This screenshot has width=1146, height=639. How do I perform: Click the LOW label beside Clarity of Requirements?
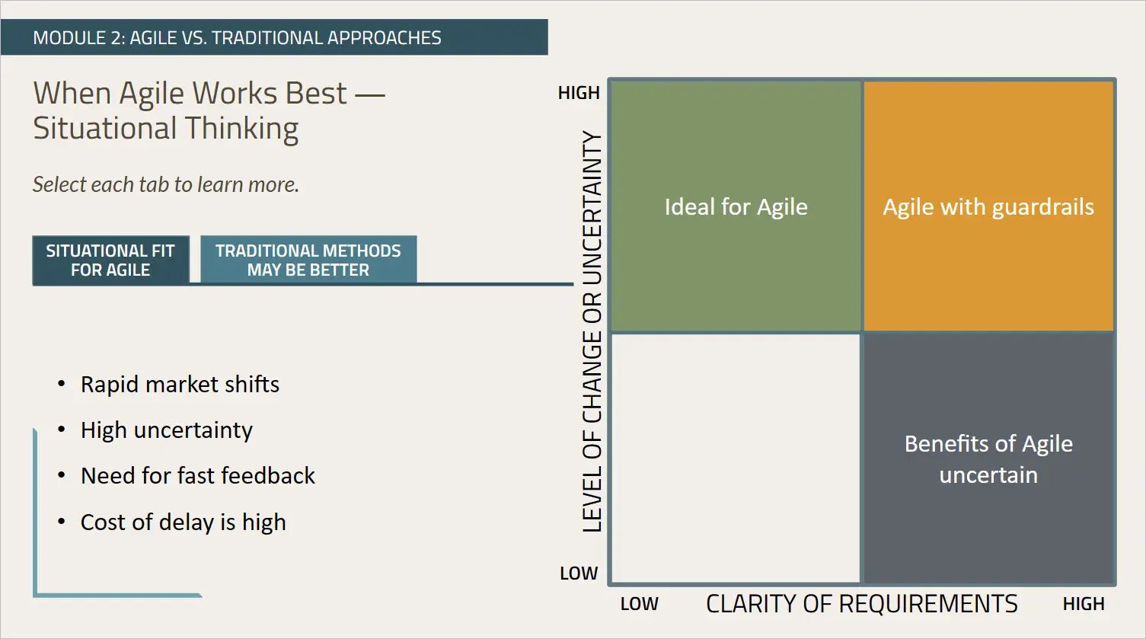(x=639, y=604)
